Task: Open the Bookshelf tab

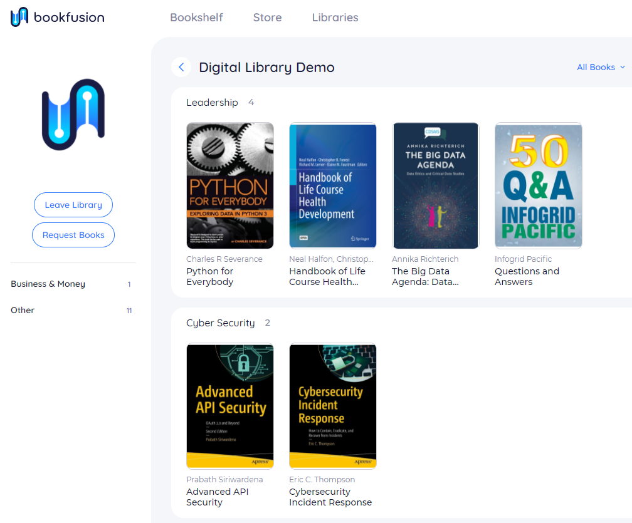Action: 196,18
